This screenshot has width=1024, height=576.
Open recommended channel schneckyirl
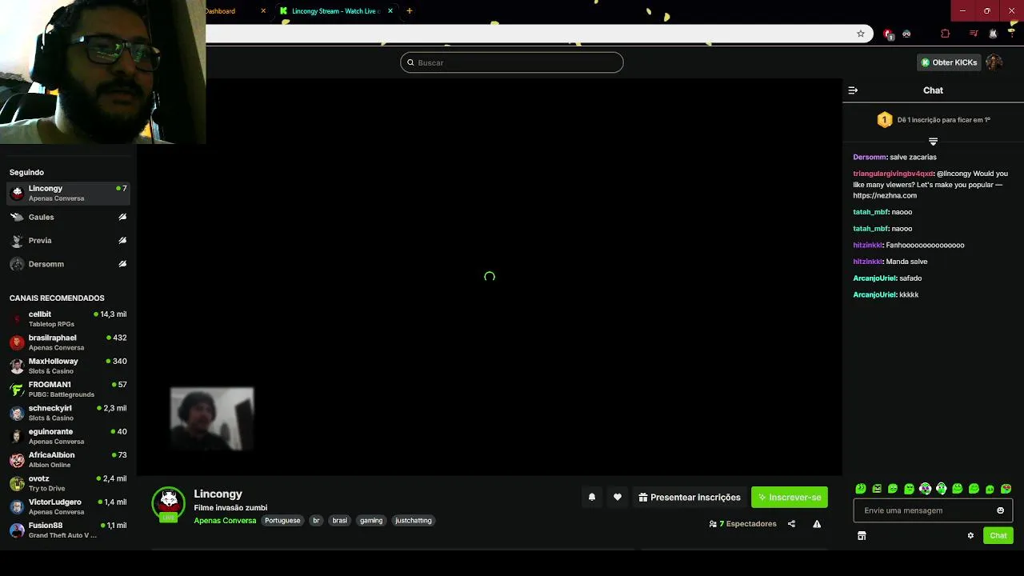(x=68, y=413)
